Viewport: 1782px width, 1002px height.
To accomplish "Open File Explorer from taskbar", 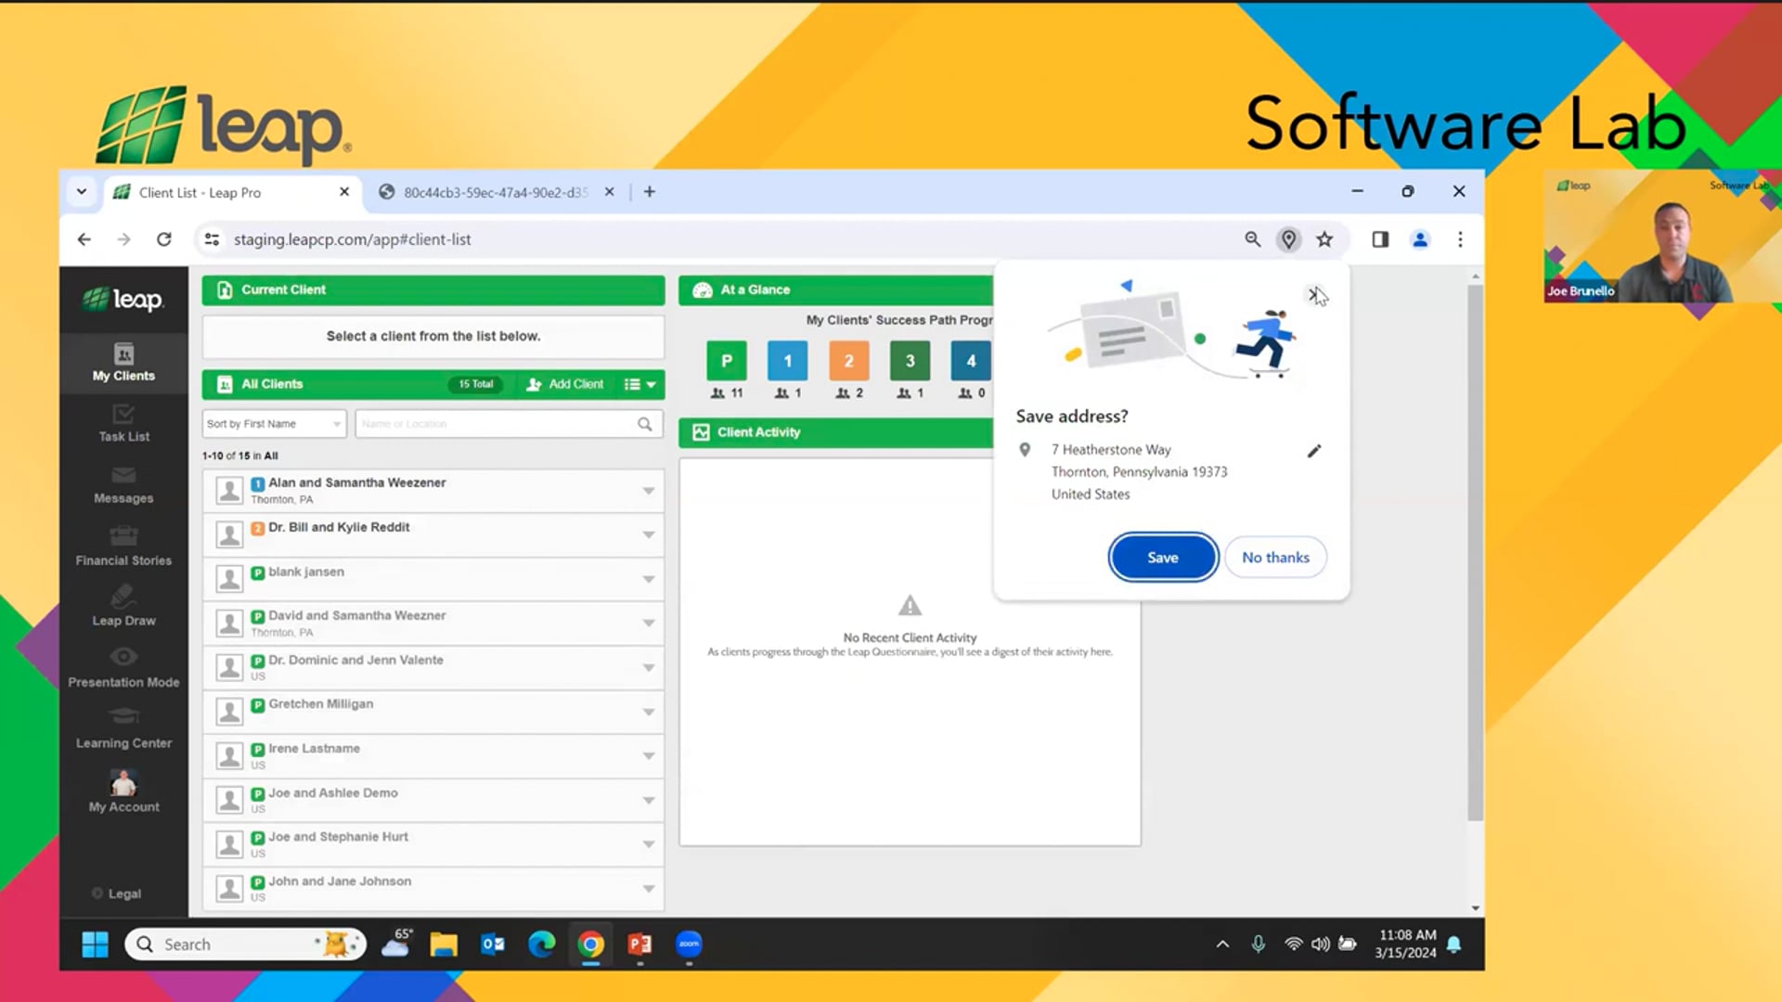I will point(444,944).
